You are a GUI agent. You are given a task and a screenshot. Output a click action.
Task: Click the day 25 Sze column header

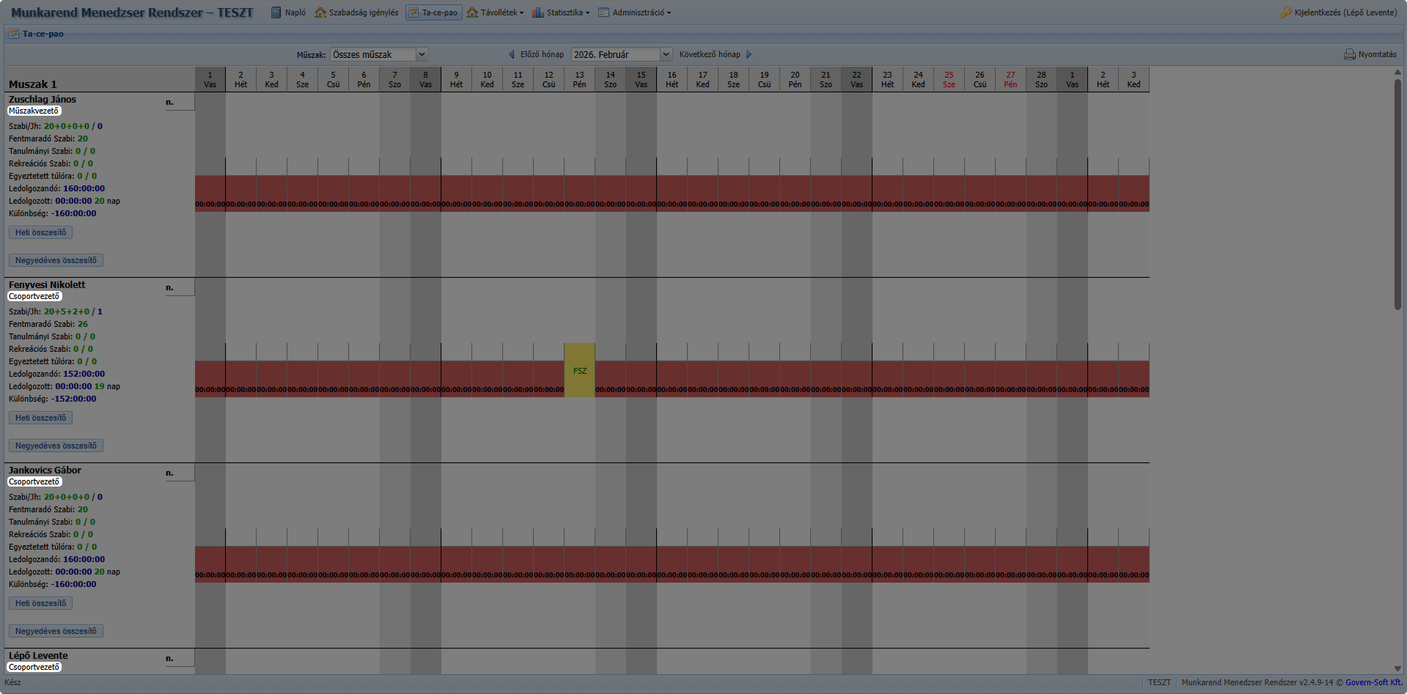pyautogui.click(x=949, y=79)
